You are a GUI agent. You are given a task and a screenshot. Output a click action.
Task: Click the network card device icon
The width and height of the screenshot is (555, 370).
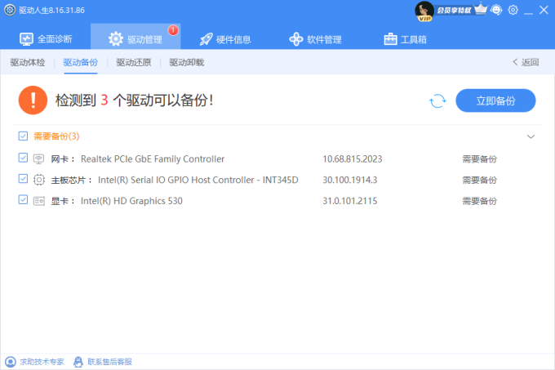point(38,159)
